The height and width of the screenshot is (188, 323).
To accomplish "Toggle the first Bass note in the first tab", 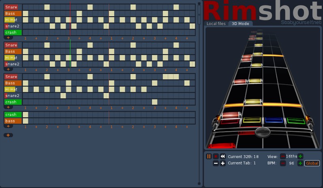I will coord(26,14).
